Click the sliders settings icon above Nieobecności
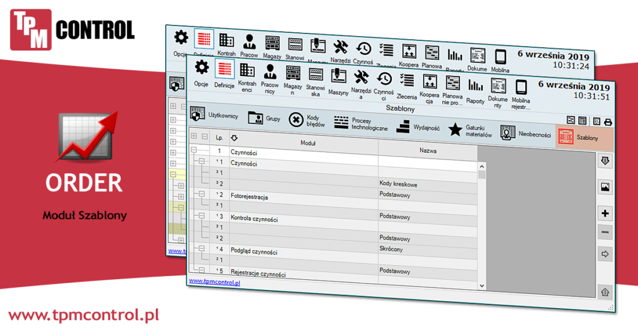The width and height of the screenshot is (638, 334). pyautogui.click(x=571, y=120)
